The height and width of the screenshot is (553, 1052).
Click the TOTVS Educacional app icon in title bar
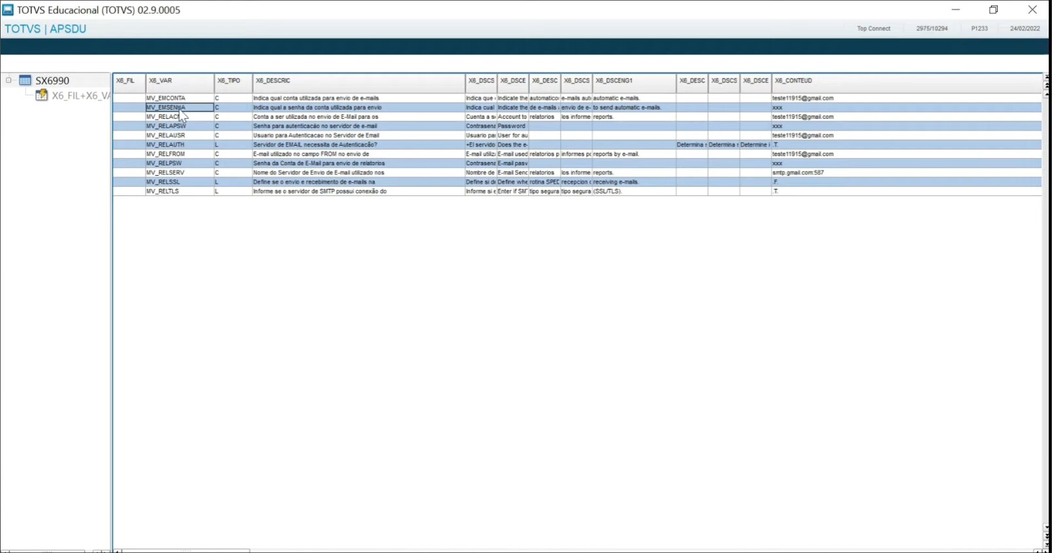[x=8, y=10]
